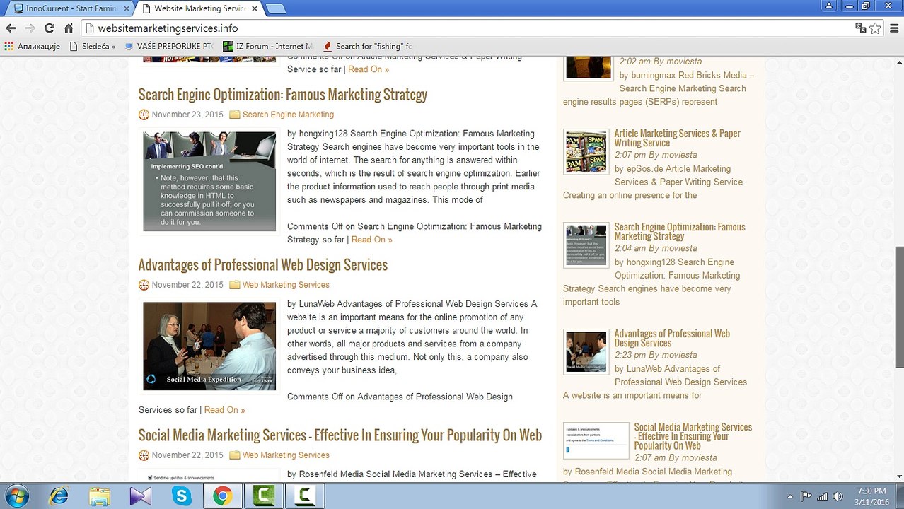Open the Implementing SEO post thumbnail
Image resolution: width=904 pixels, height=509 pixels.
click(209, 182)
